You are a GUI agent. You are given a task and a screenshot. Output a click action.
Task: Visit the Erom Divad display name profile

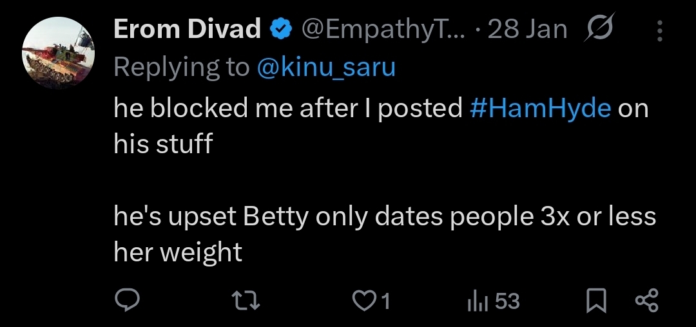pyautogui.click(x=187, y=30)
